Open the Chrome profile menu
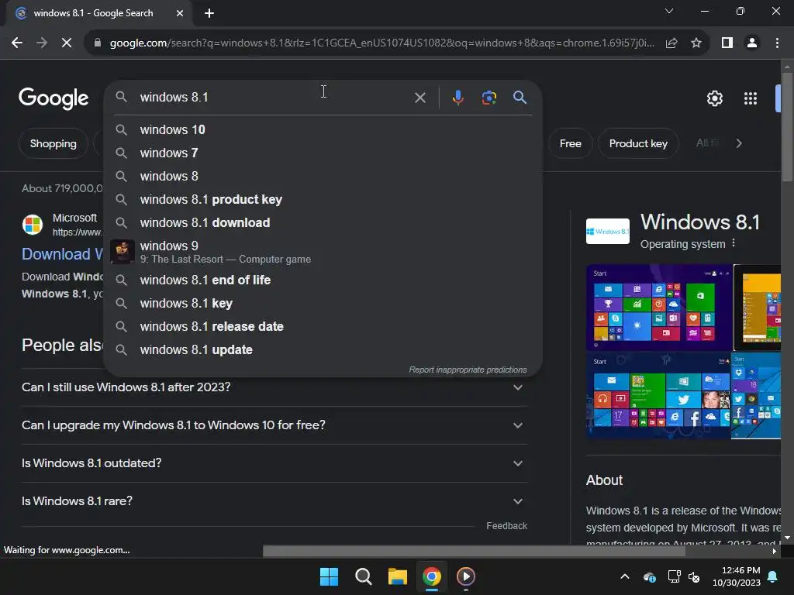The width and height of the screenshot is (794, 595). point(752,43)
